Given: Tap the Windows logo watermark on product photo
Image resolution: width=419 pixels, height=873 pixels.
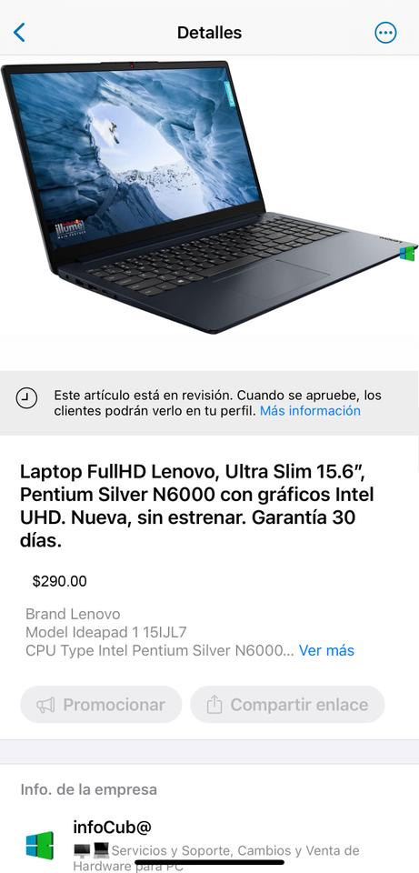Looking at the screenshot, I should pyautogui.click(x=408, y=252).
